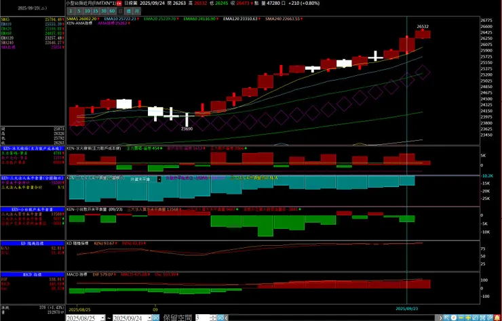Viewport: 502px width, 321px height.
Task: Click the KD 隨機指標 K(%) chart legend
Action: [104, 243]
